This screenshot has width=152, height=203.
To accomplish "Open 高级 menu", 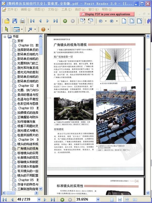I will (80, 9).
